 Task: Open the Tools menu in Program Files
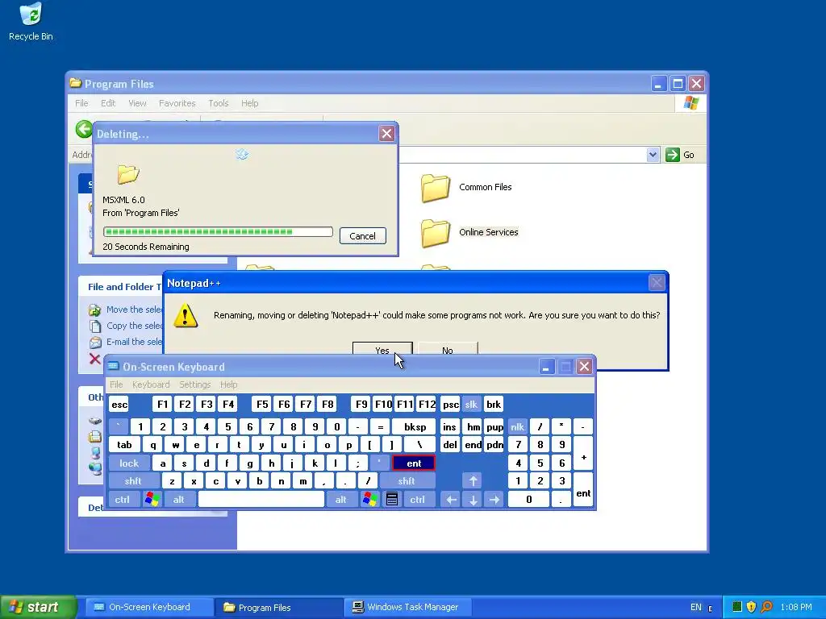218,103
